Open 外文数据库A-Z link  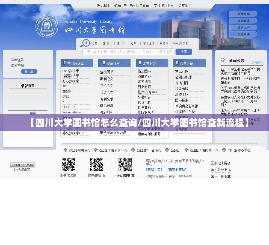tap(73, 133)
